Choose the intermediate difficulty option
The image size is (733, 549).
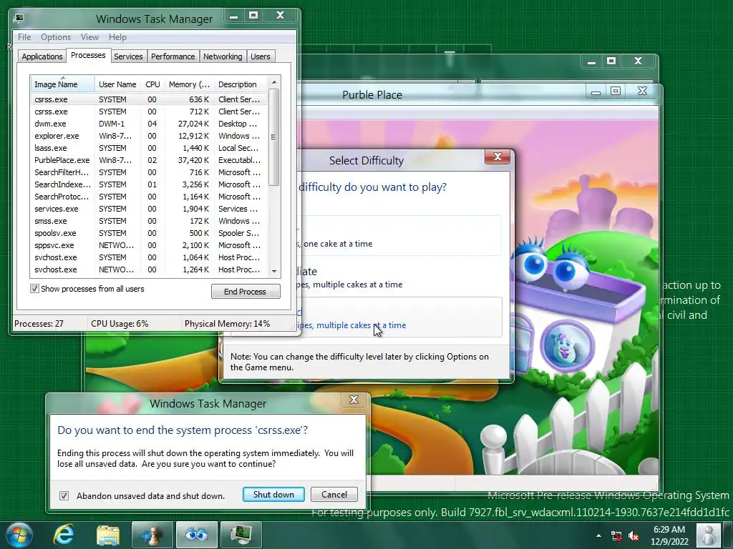point(401,277)
